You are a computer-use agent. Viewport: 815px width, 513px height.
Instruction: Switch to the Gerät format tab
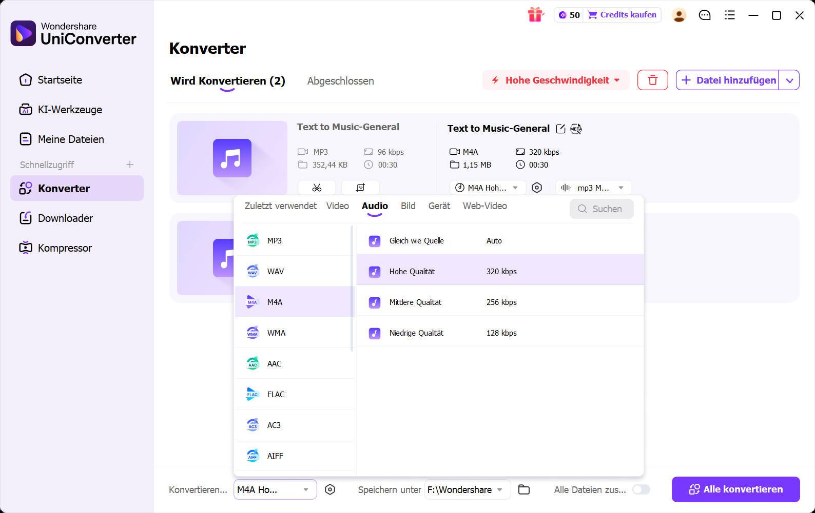(439, 206)
